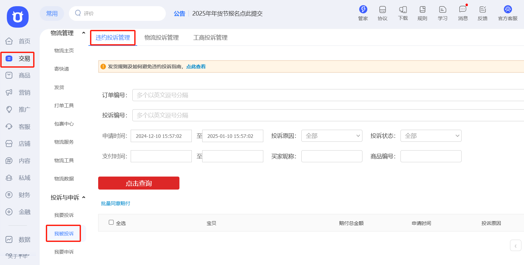Click the 批量同意赔付 link
Screen dimensions: 524x265
point(115,204)
